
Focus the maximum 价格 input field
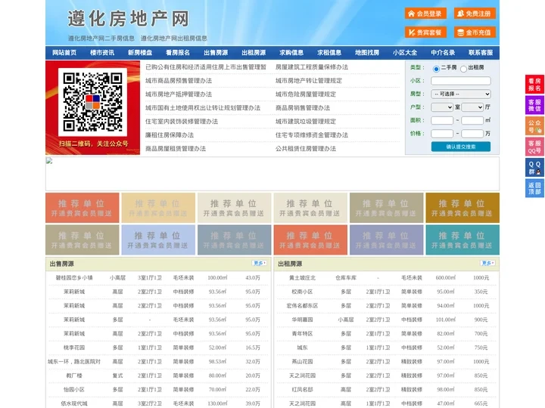[x=472, y=134]
